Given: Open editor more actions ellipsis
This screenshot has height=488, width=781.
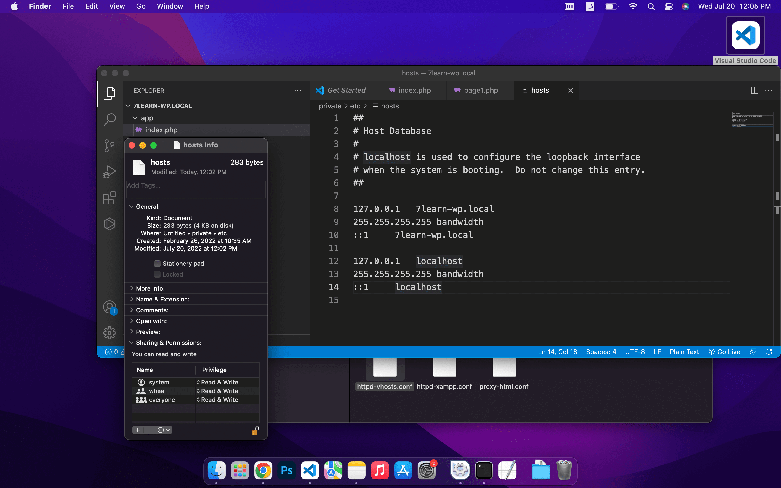Looking at the screenshot, I should (769, 90).
